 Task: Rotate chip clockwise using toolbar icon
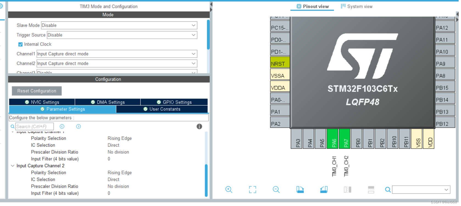click(x=300, y=190)
